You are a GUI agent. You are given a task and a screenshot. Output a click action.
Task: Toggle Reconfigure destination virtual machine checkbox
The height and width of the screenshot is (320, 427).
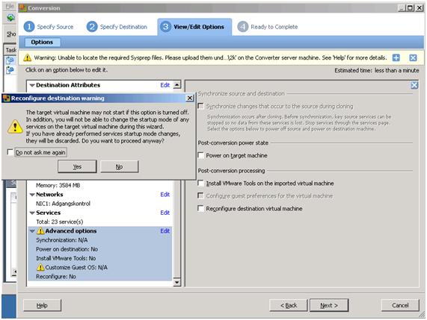click(200, 208)
